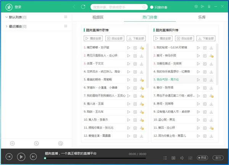The height and width of the screenshot is (165, 229).
Task: Click 播放全部 in 飙升榜
Action: tap(163, 39)
